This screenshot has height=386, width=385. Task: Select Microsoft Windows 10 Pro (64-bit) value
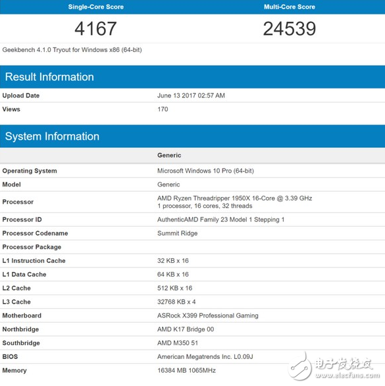coord(205,171)
